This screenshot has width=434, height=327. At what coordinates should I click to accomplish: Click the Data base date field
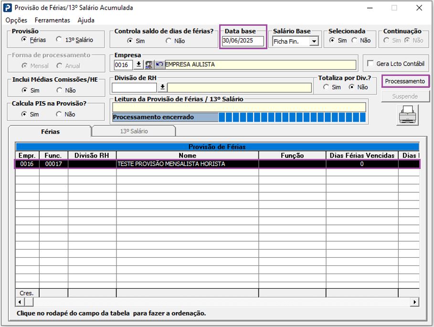243,41
